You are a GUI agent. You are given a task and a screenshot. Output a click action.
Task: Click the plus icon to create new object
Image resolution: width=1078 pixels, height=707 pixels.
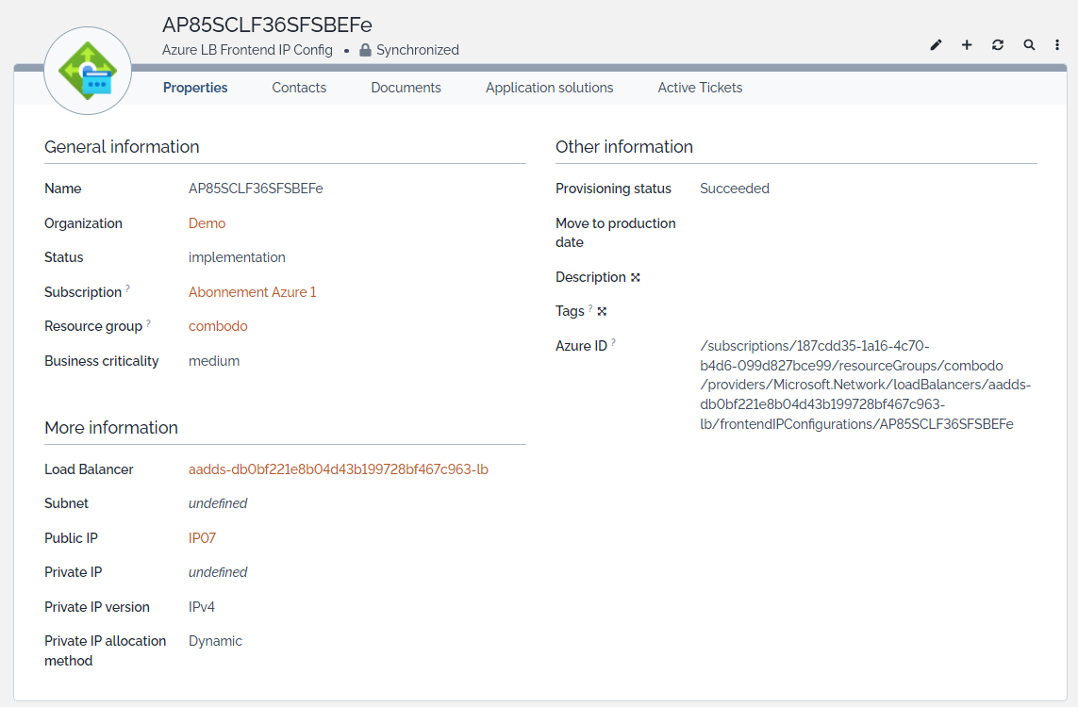tap(967, 45)
